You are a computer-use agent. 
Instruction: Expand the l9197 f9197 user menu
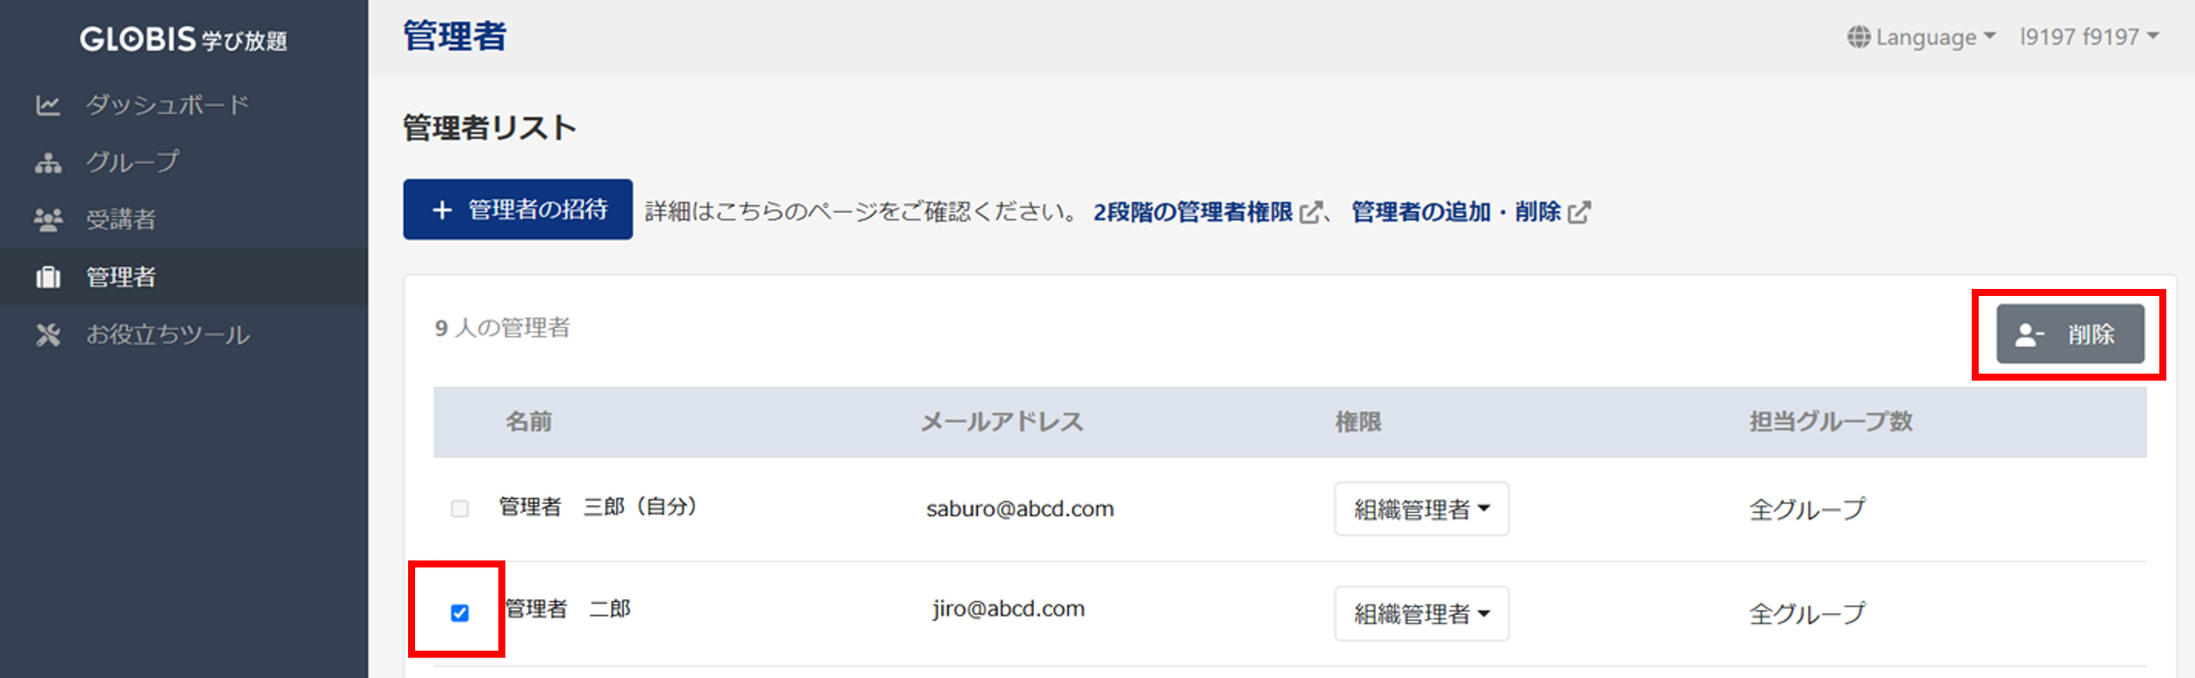2089,38
